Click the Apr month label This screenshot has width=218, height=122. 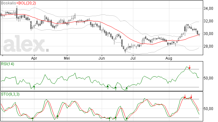(34, 58)
